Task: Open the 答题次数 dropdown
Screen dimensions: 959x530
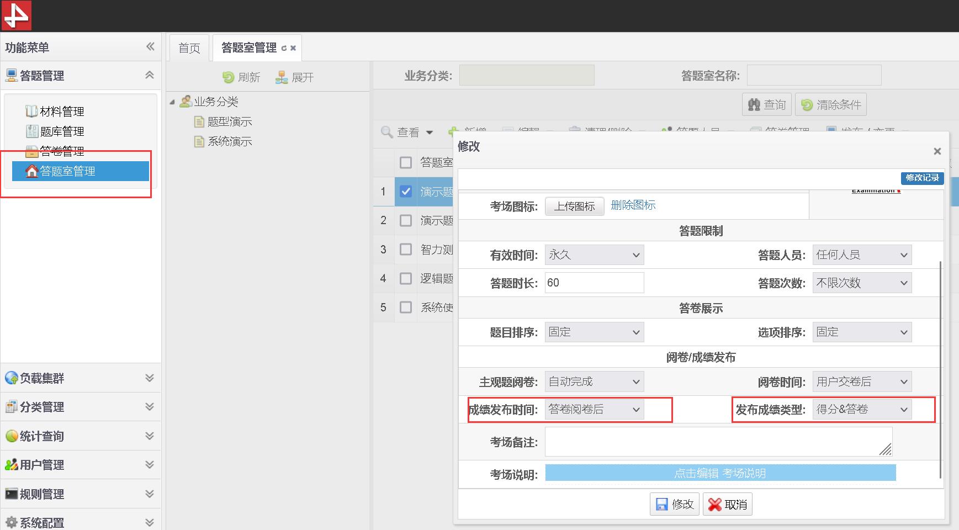Action: (x=862, y=283)
